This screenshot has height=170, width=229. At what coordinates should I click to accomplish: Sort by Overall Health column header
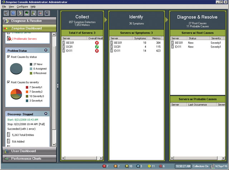(x=95, y=38)
